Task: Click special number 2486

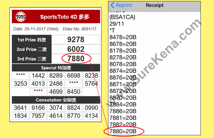Action: click(x=56, y=84)
